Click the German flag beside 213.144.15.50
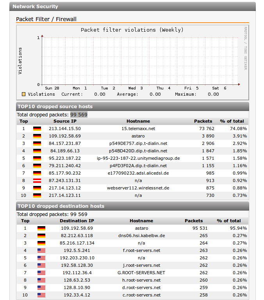 click(x=37, y=129)
